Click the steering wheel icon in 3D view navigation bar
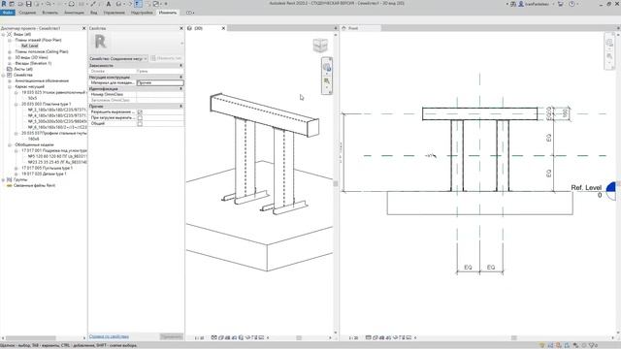Screen dimensions: 621x349 (327, 67)
